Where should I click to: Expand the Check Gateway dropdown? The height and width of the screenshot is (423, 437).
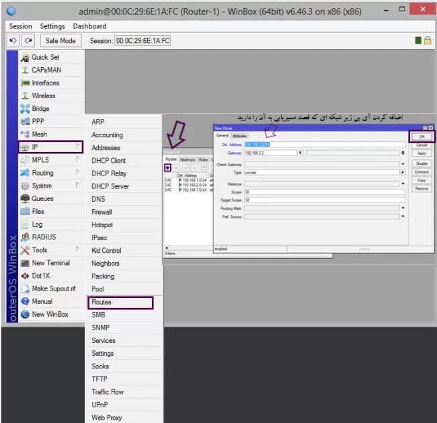pos(403,164)
